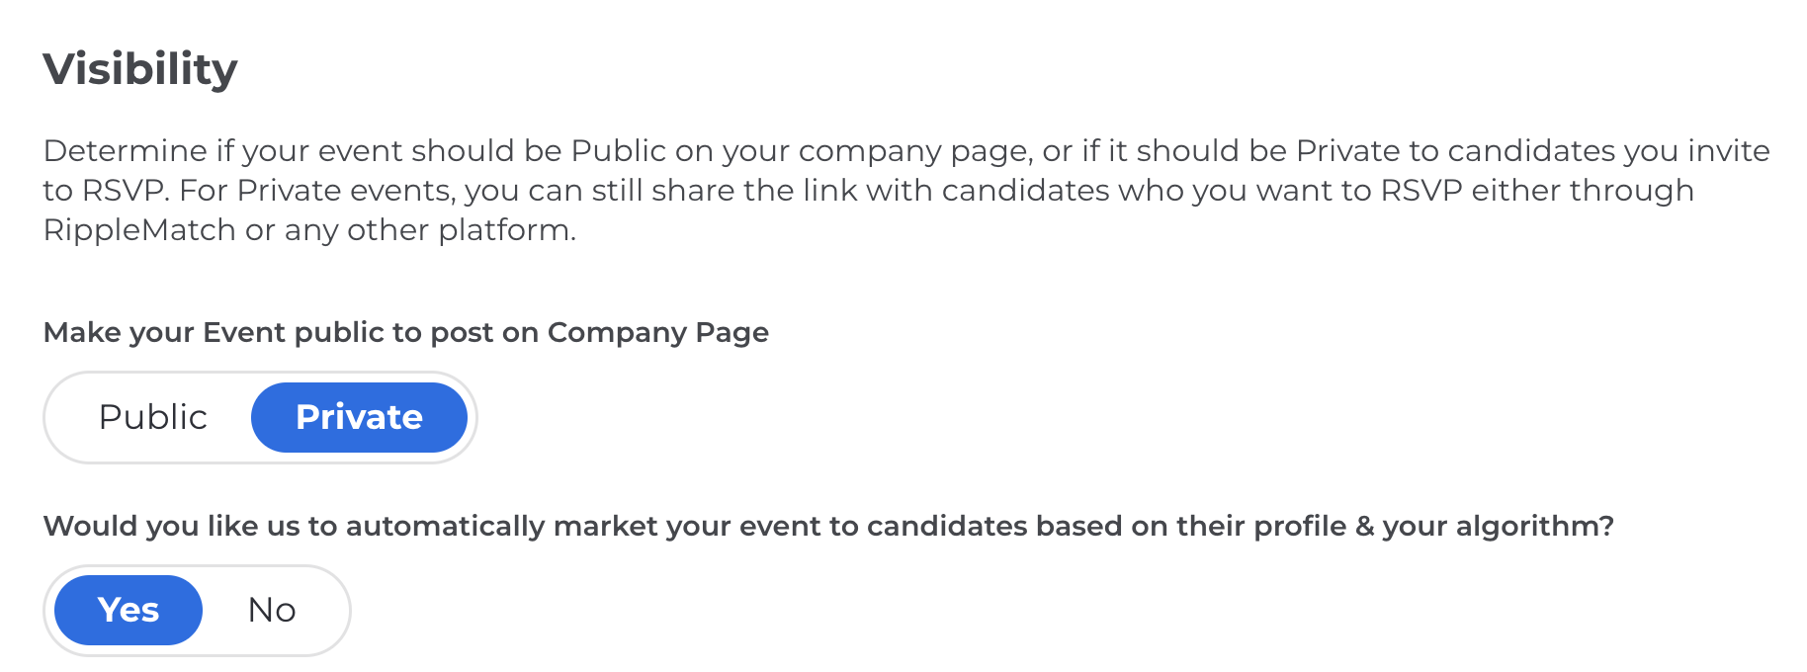
Task: Disable automatic marketing by choosing No
Action: pyautogui.click(x=272, y=610)
